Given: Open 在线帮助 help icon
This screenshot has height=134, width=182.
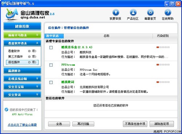Looking at the screenshot, I should (168, 12).
